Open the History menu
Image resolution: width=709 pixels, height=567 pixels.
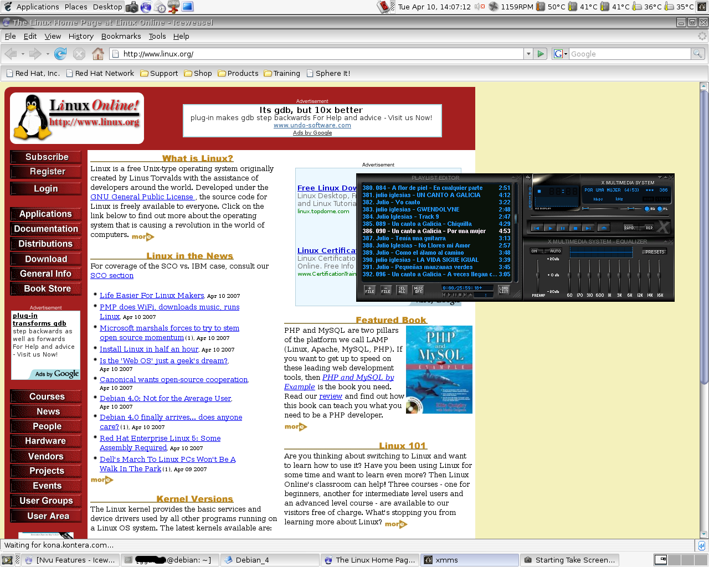tap(81, 36)
